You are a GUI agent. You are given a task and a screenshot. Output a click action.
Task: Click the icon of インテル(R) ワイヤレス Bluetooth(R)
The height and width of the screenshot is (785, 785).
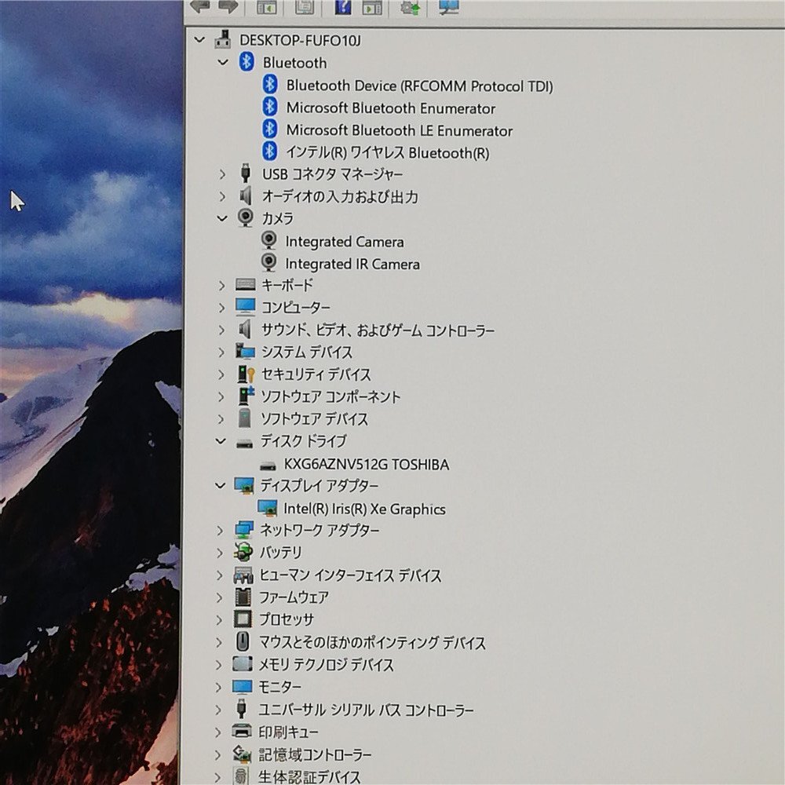tap(270, 151)
